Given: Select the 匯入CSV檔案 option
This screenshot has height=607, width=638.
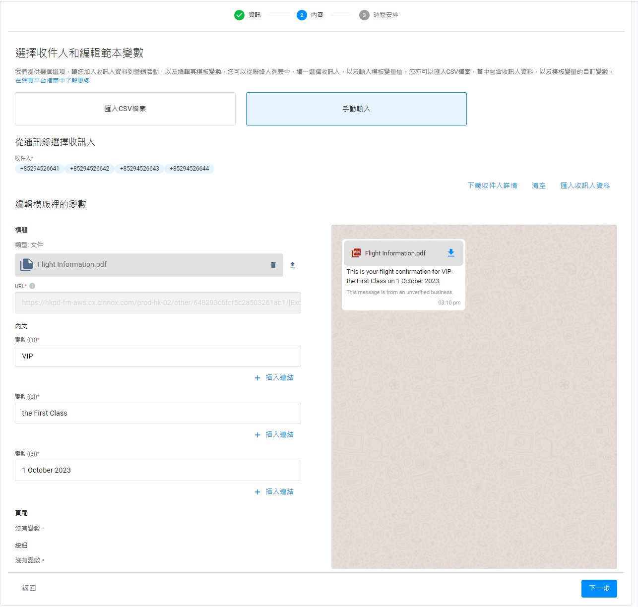Looking at the screenshot, I should click(x=125, y=109).
